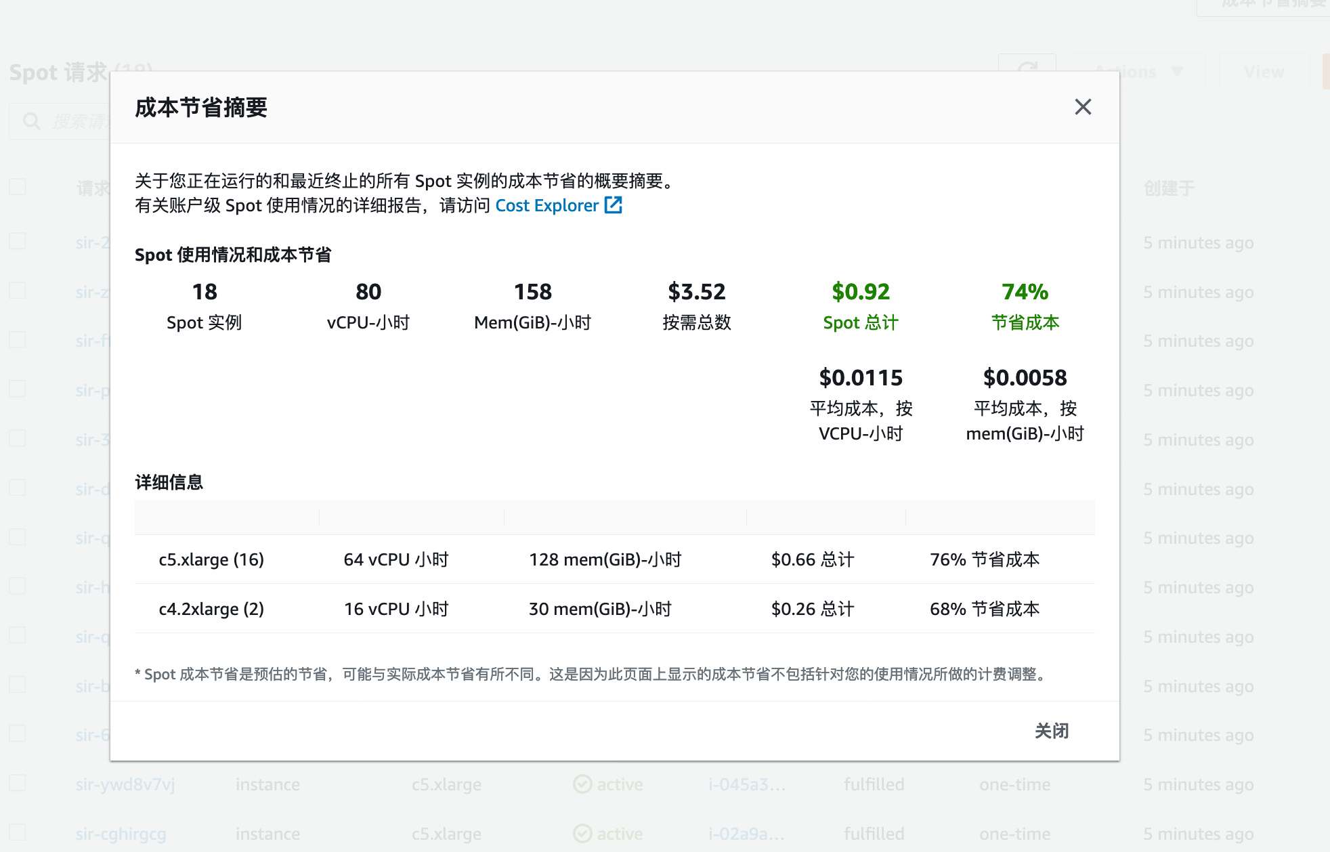Check the sir-cghirgcg row checkbox
Viewport: 1330px width, 852px height.
pyautogui.click(x=18, y=833)
